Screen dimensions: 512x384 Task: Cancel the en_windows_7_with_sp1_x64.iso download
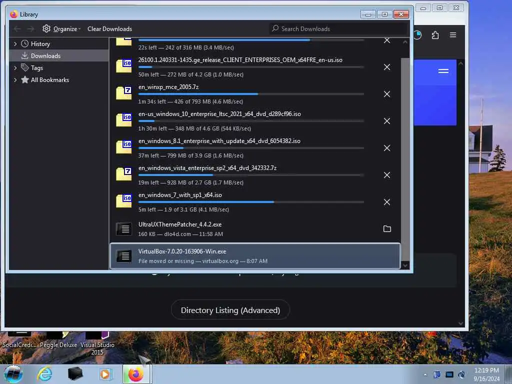click(387, 202)
